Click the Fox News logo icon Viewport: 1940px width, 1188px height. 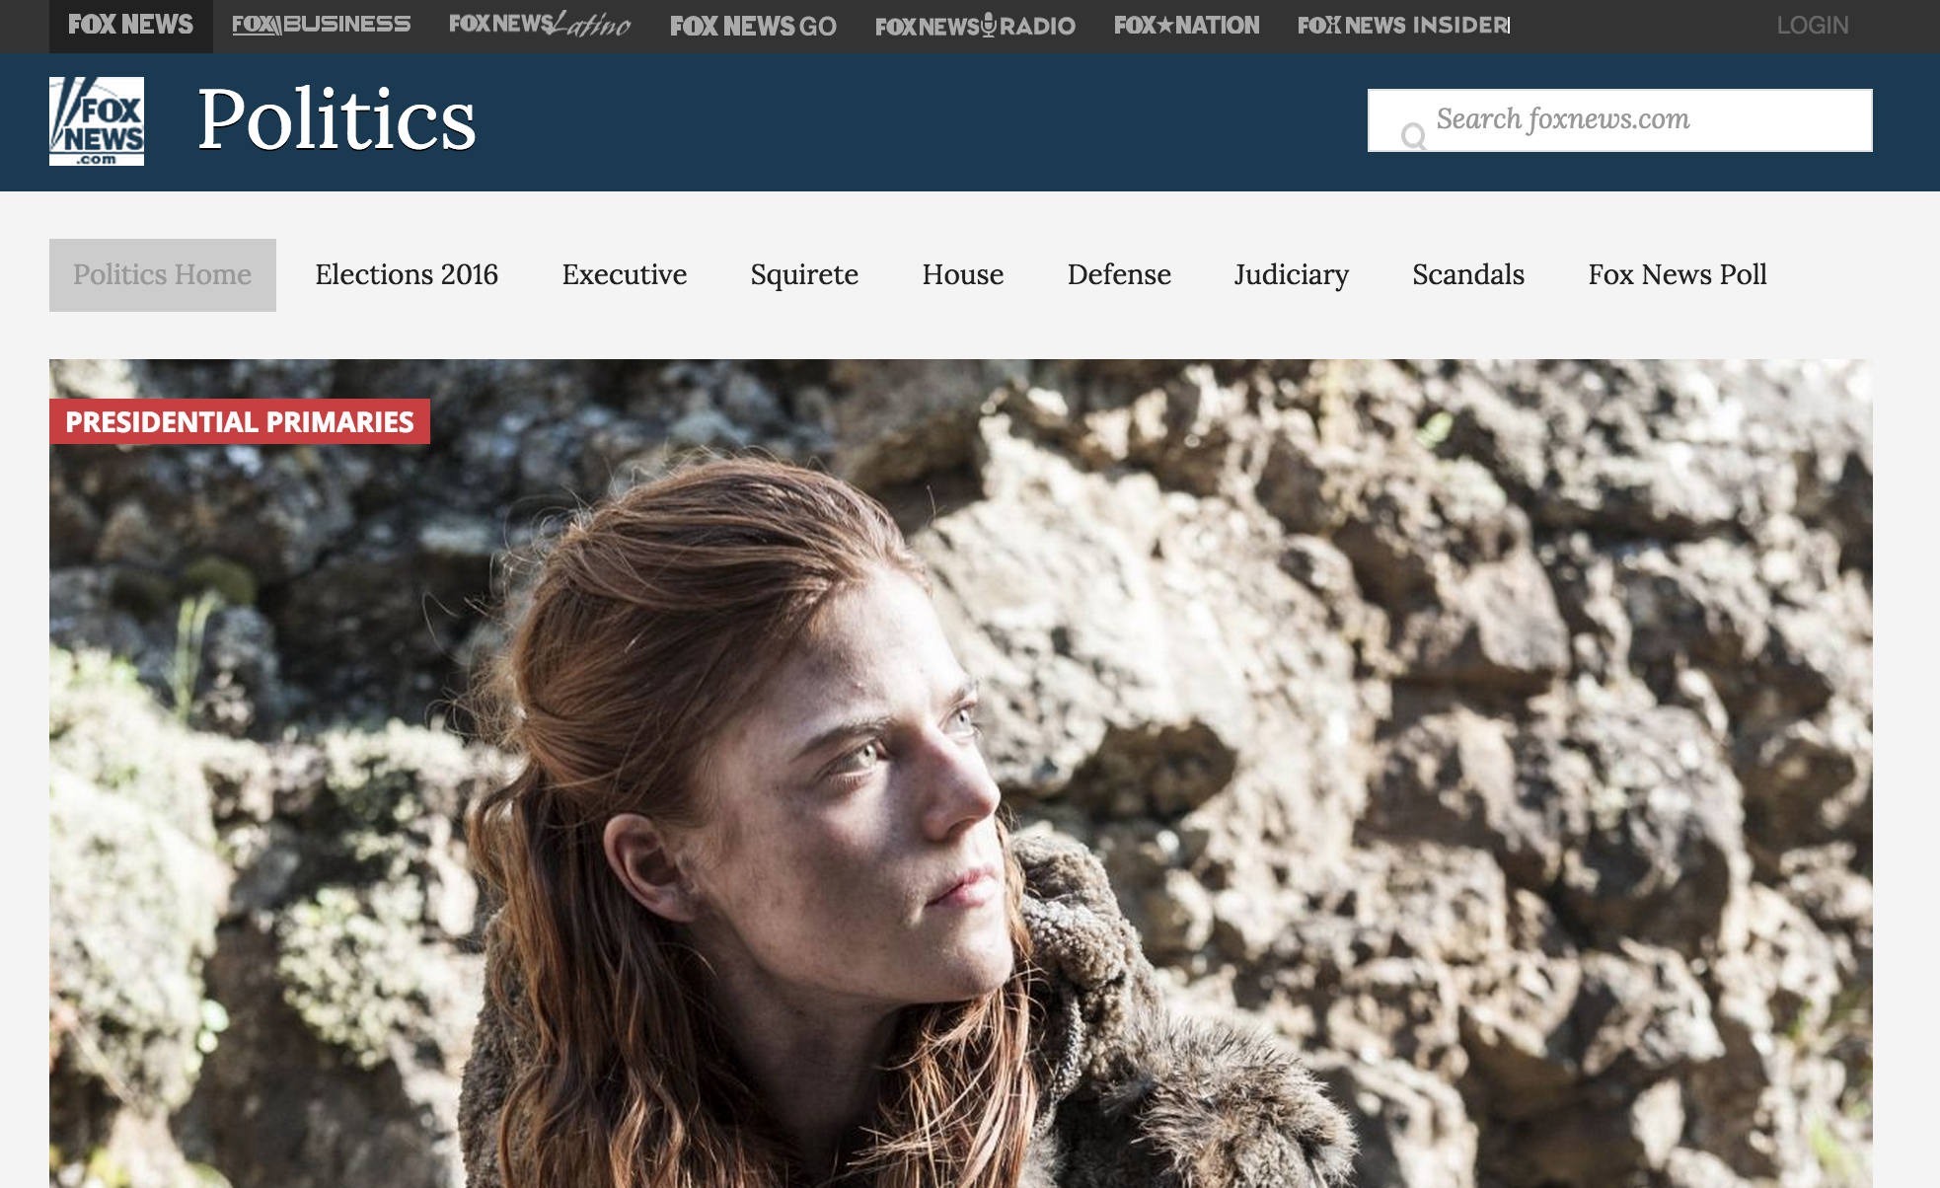97,120
